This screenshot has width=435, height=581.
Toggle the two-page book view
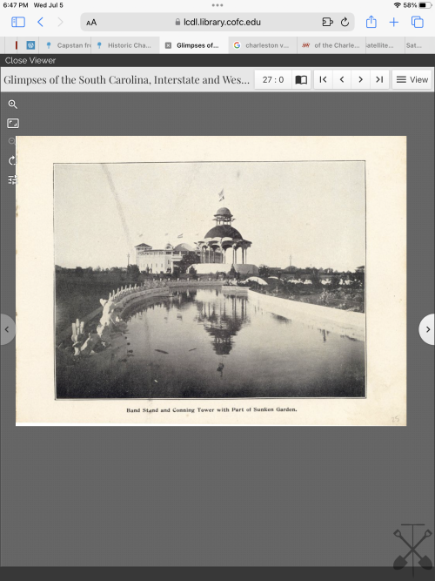pyautogui.click(x=301, y=79)
